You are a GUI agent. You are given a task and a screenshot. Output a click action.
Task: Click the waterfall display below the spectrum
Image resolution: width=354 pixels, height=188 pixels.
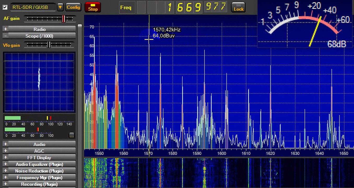(219, 173)
